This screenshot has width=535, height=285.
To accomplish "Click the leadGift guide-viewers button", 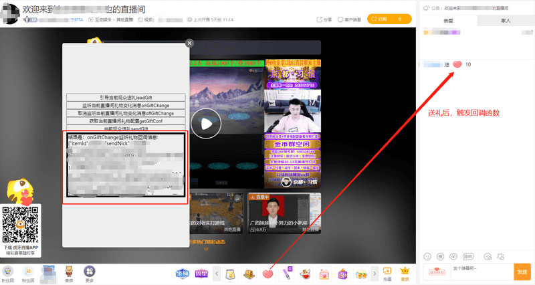I will click(126, 97).
